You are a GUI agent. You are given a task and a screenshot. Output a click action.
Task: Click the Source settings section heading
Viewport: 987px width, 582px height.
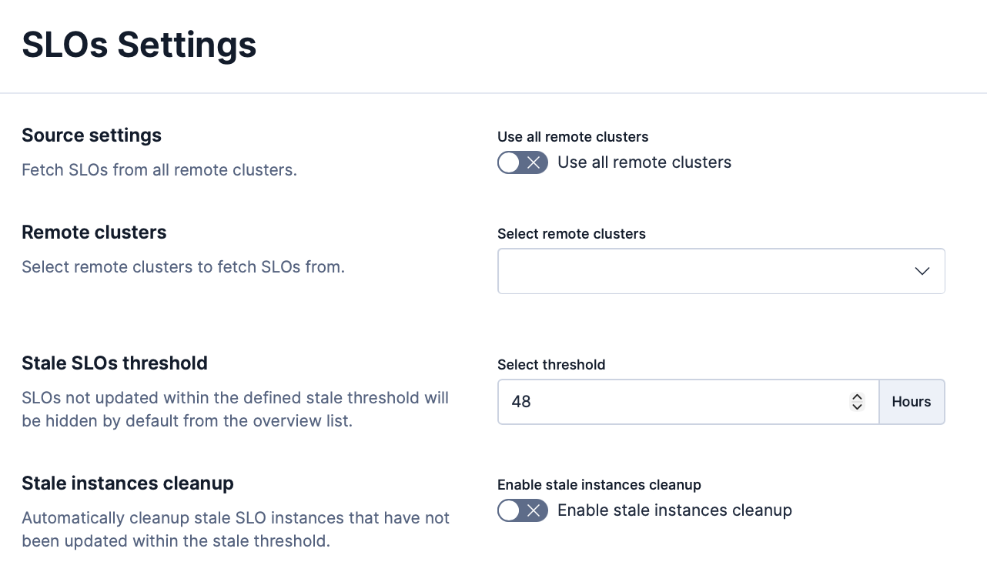(92, 135)
